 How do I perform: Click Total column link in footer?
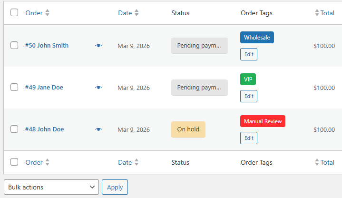click(327, 162)
